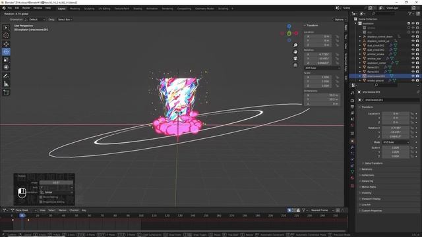Open the Options popover in viewport header

(x=340, y=20)
